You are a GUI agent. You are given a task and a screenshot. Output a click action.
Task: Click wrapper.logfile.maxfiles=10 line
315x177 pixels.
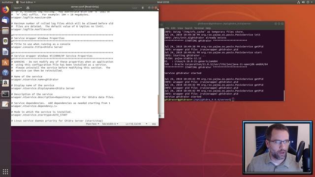31,29
